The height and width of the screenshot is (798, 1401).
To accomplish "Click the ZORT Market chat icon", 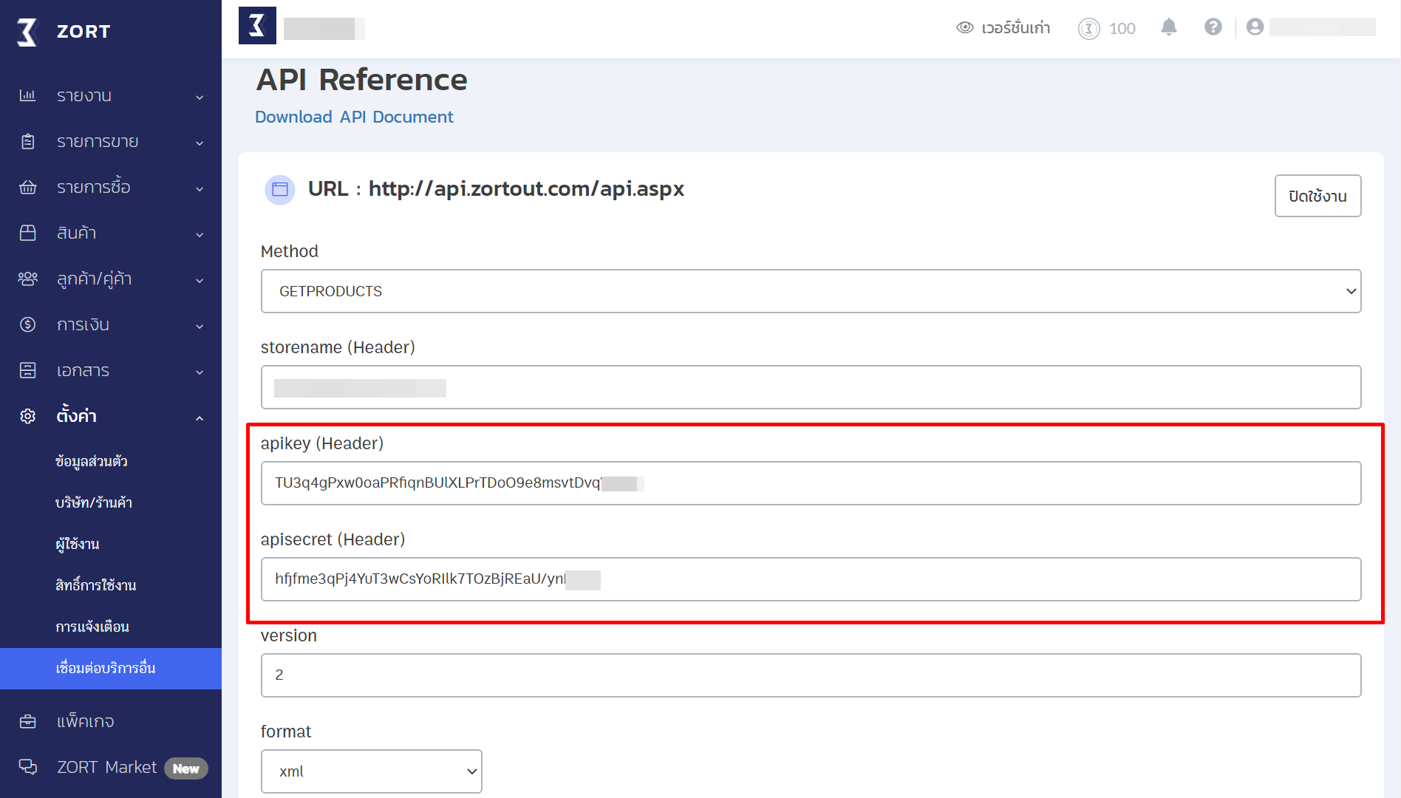I will [27, 767].
